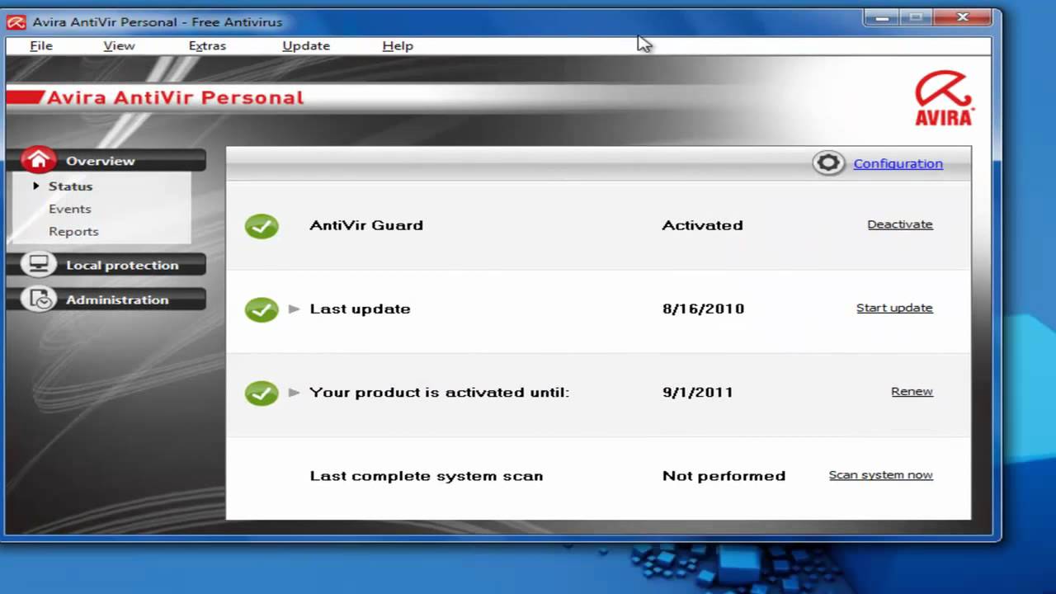Click the AntiVir Guard label
This screenshot has width=1056, height=594.
pyautogui.click(x=366, y=225)
